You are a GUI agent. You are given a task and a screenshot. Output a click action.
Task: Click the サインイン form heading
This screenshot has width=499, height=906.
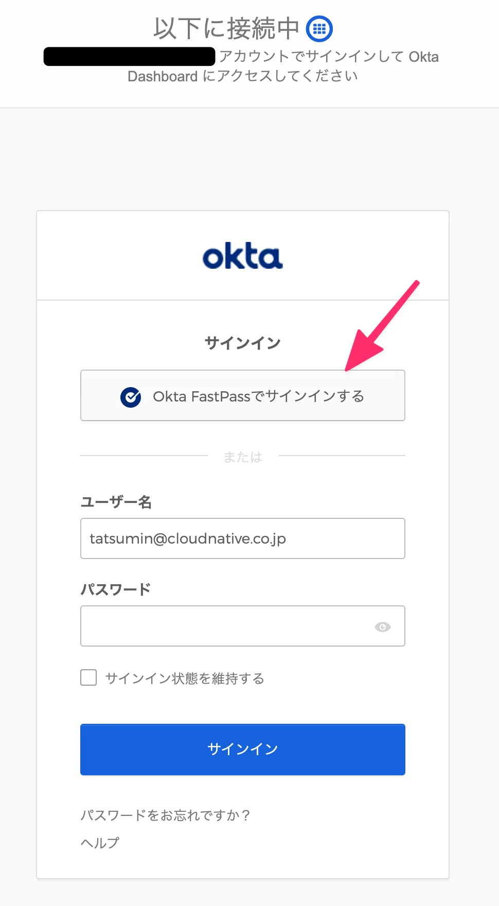pyautogui.click(x=243, y=343)
